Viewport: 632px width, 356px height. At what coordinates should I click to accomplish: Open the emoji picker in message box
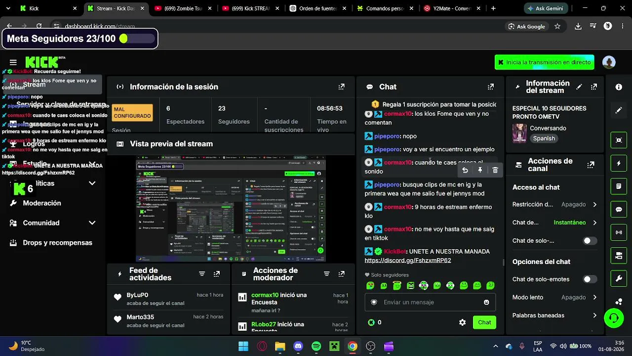tap(486, 302)
